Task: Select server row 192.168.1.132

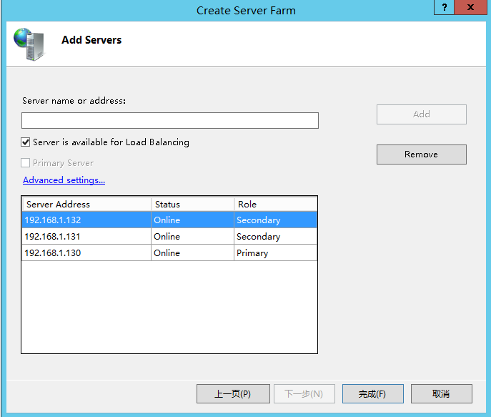Action: 169,220
